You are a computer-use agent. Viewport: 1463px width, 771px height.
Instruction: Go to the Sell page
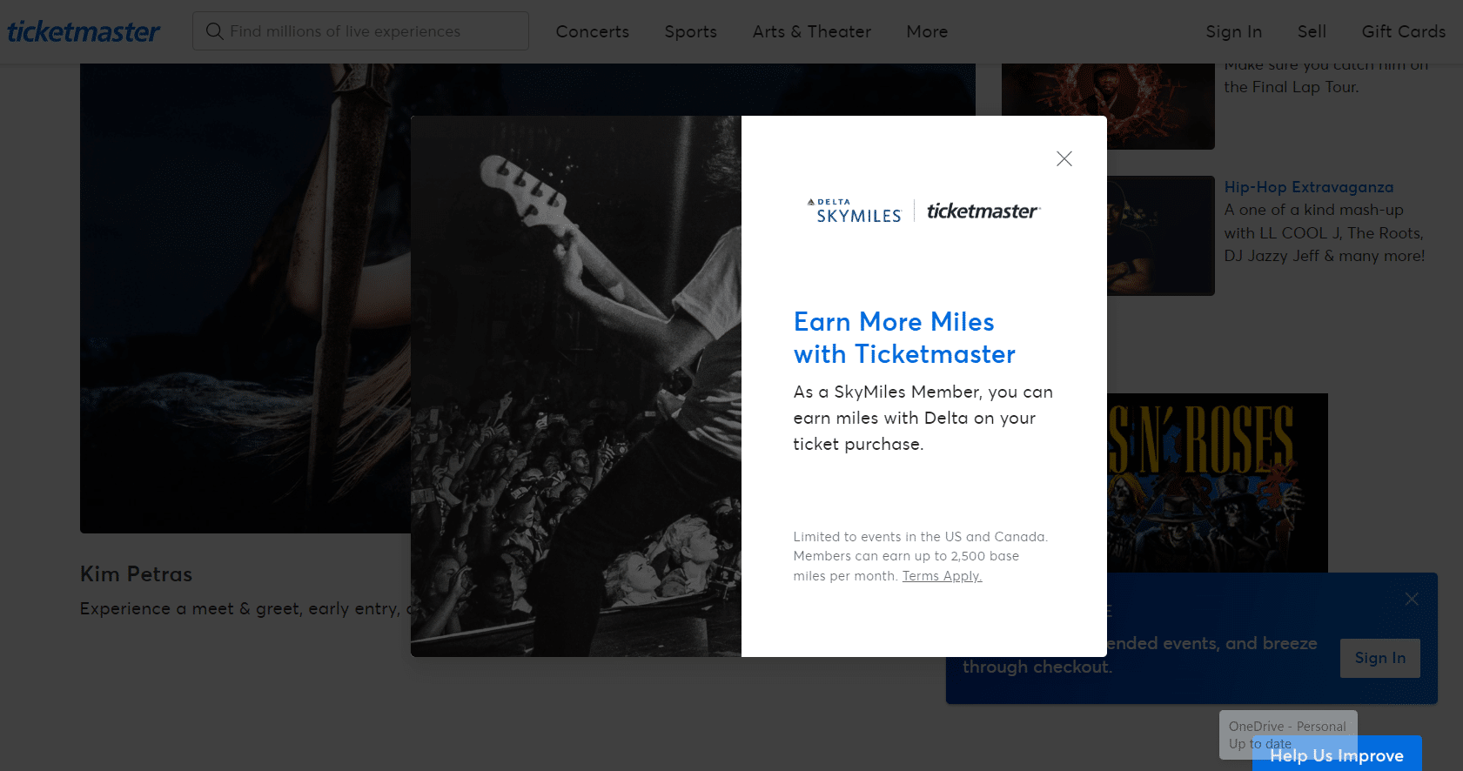coord(1311,31)
